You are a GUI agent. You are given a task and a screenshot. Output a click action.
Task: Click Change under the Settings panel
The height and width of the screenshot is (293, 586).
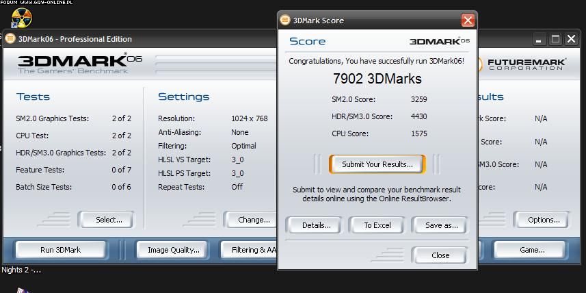click(x=251, y=220)
